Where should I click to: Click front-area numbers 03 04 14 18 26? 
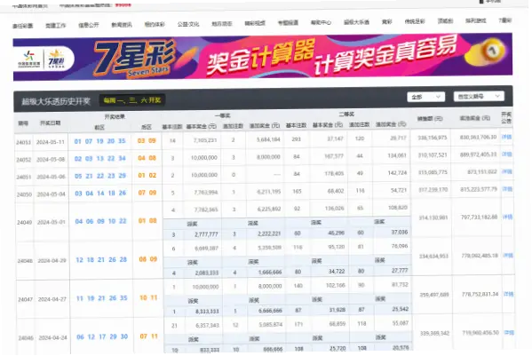(100, 193)
